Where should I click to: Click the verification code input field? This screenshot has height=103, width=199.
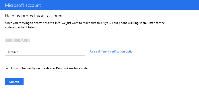tap(45, 52)
